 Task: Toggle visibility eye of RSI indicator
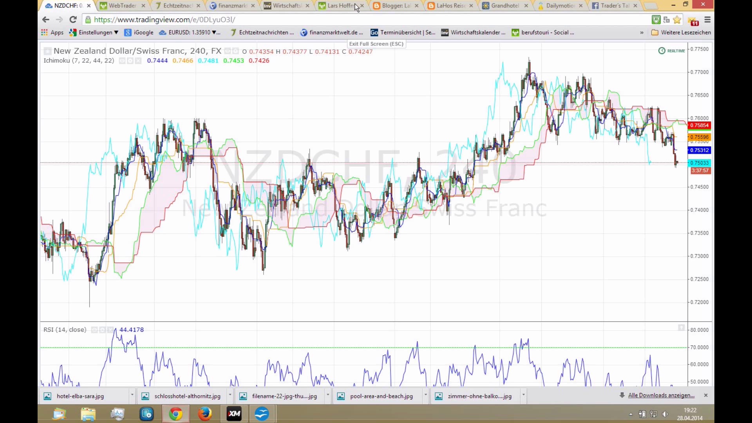click(x=94, y=330)
